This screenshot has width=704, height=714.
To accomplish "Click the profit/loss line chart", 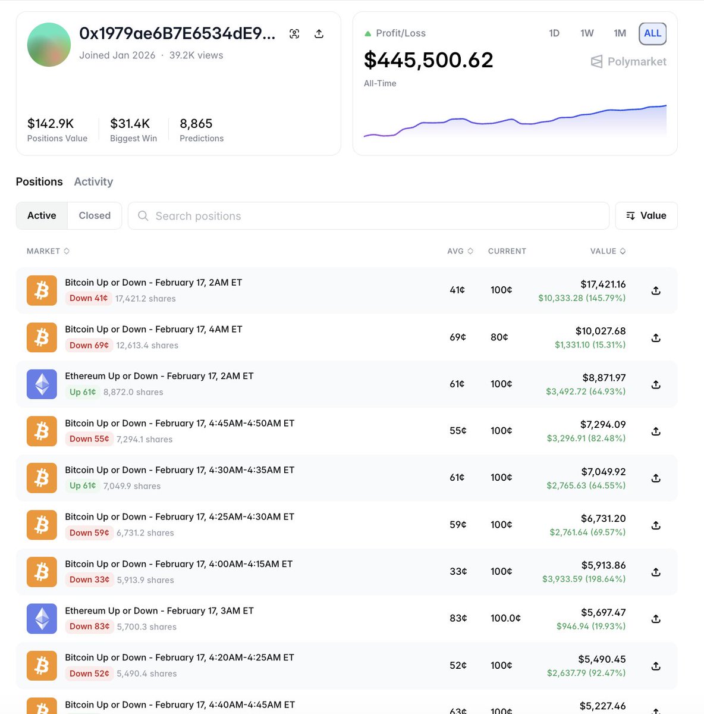I will (x=515, y=121).
